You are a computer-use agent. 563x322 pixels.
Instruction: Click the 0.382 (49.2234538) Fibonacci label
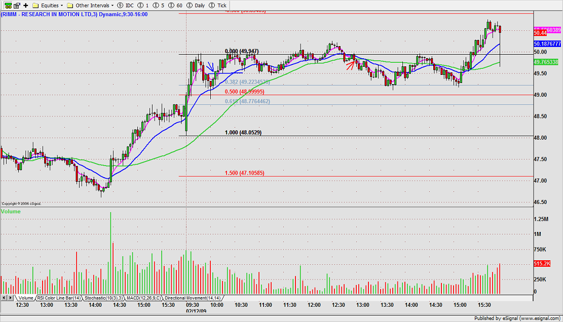point(247,82)
